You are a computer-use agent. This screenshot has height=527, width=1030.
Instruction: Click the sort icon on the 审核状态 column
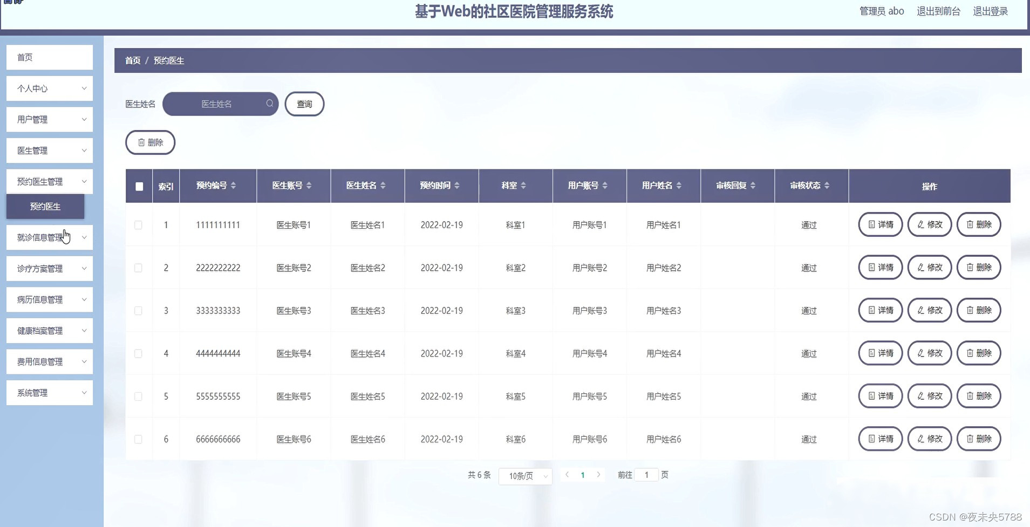coord(828,186)
